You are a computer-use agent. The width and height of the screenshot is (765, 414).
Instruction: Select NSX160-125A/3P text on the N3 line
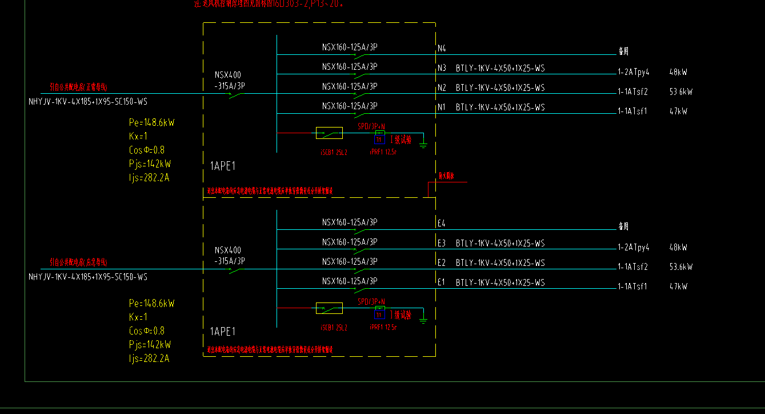[350, 67]
